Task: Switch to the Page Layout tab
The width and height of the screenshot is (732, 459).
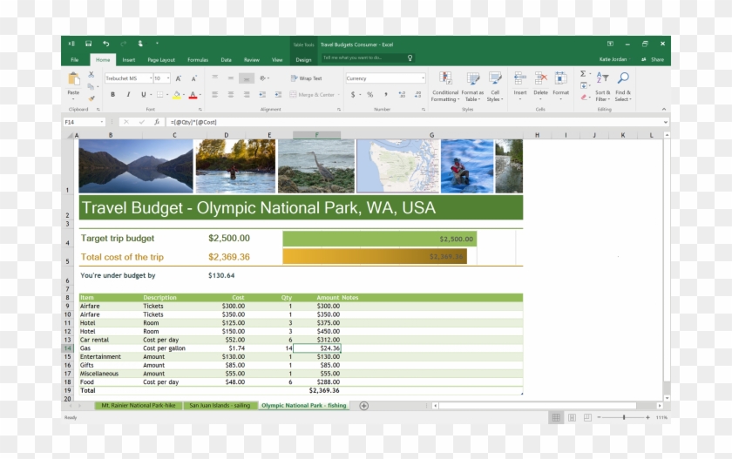Action: [x=161, y=60]
